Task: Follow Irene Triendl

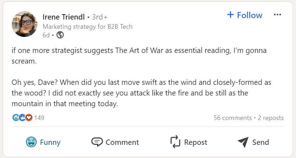Action: [x=245, y=15]
